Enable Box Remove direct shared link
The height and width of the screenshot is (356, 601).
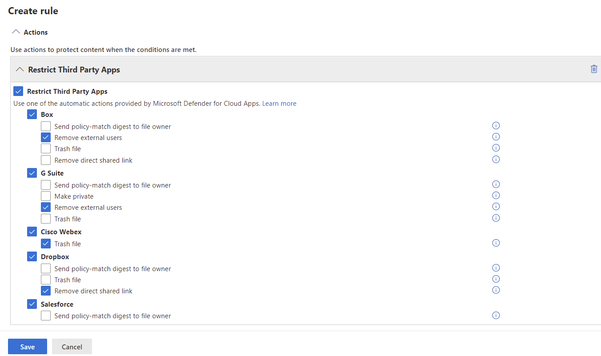click(46, 160)
